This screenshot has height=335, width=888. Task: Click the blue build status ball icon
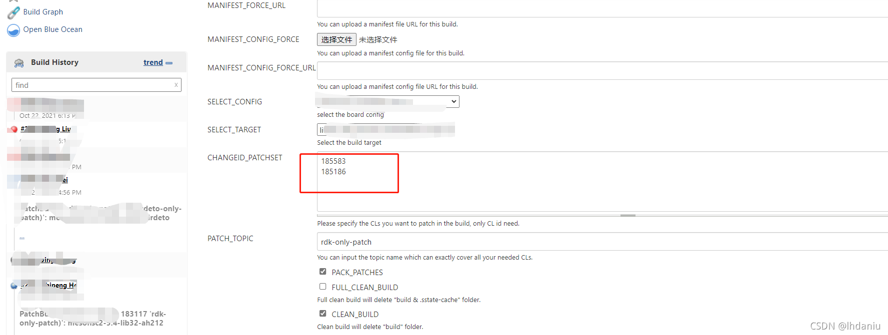point(13,286)
